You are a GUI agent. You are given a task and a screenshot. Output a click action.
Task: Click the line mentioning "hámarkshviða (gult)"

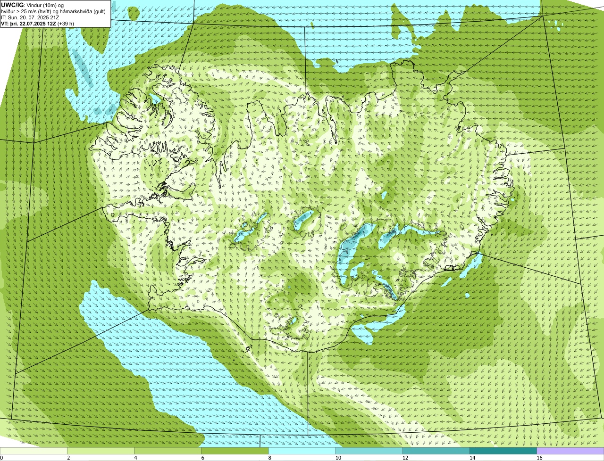click(x=53, y=11)
